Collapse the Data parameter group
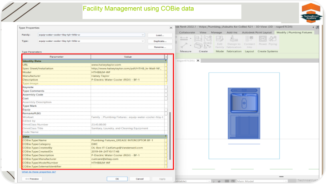This screenshot has width=326, height=184. point(166,136)
